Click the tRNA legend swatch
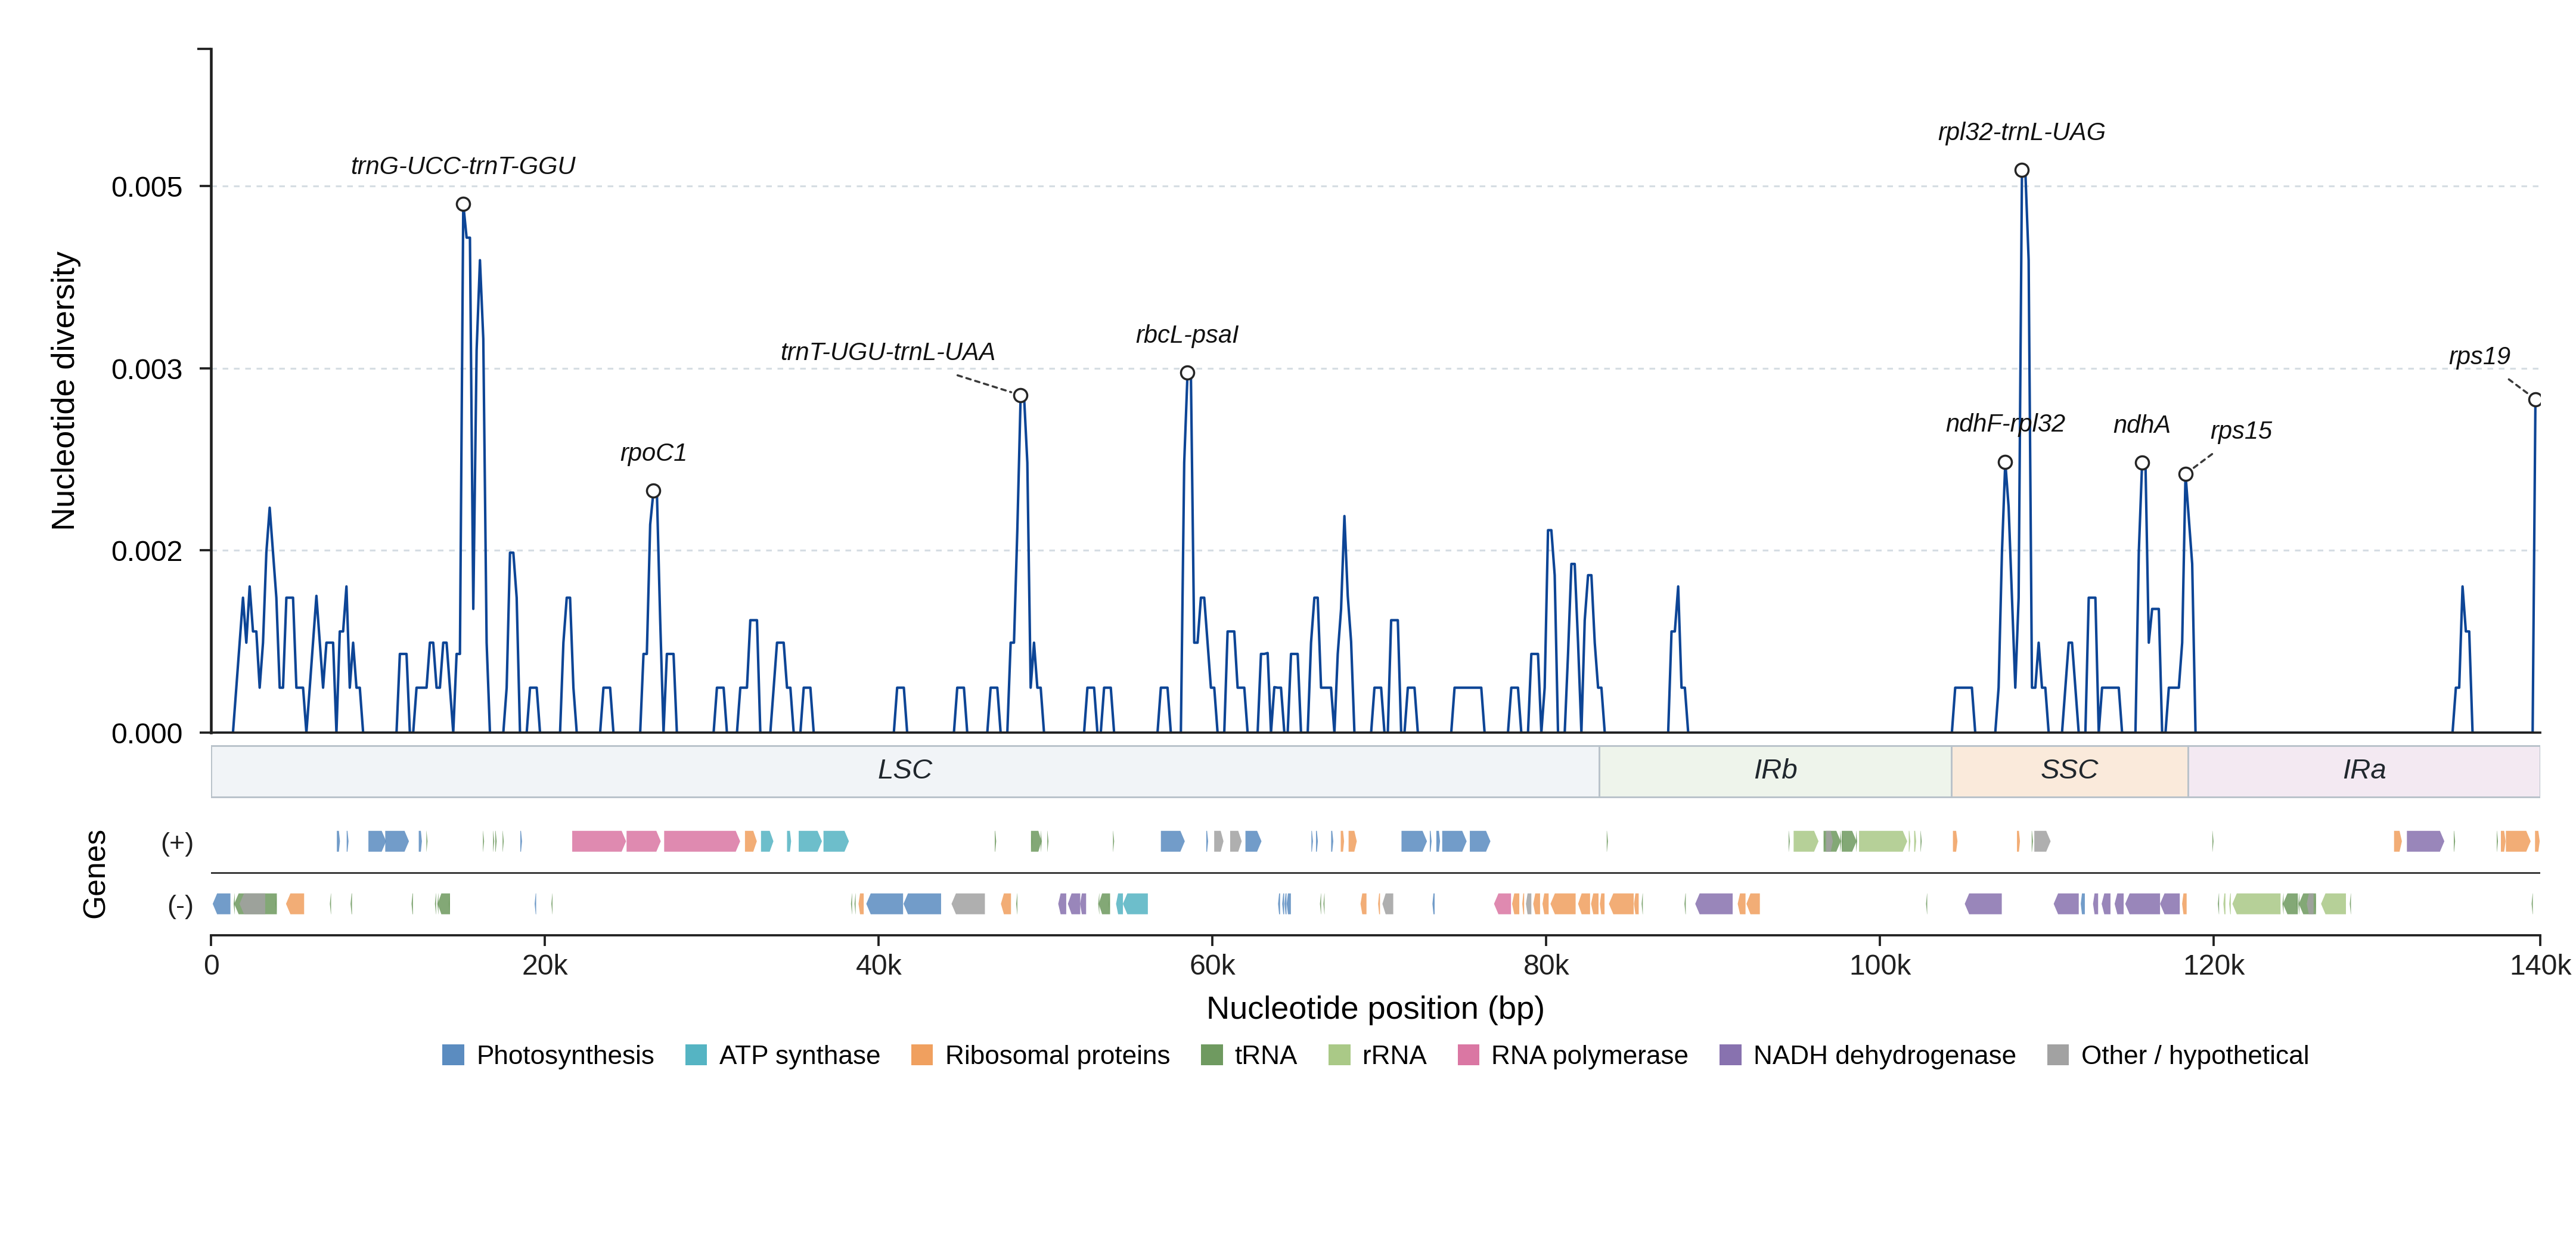 tap(1212, 1055)
